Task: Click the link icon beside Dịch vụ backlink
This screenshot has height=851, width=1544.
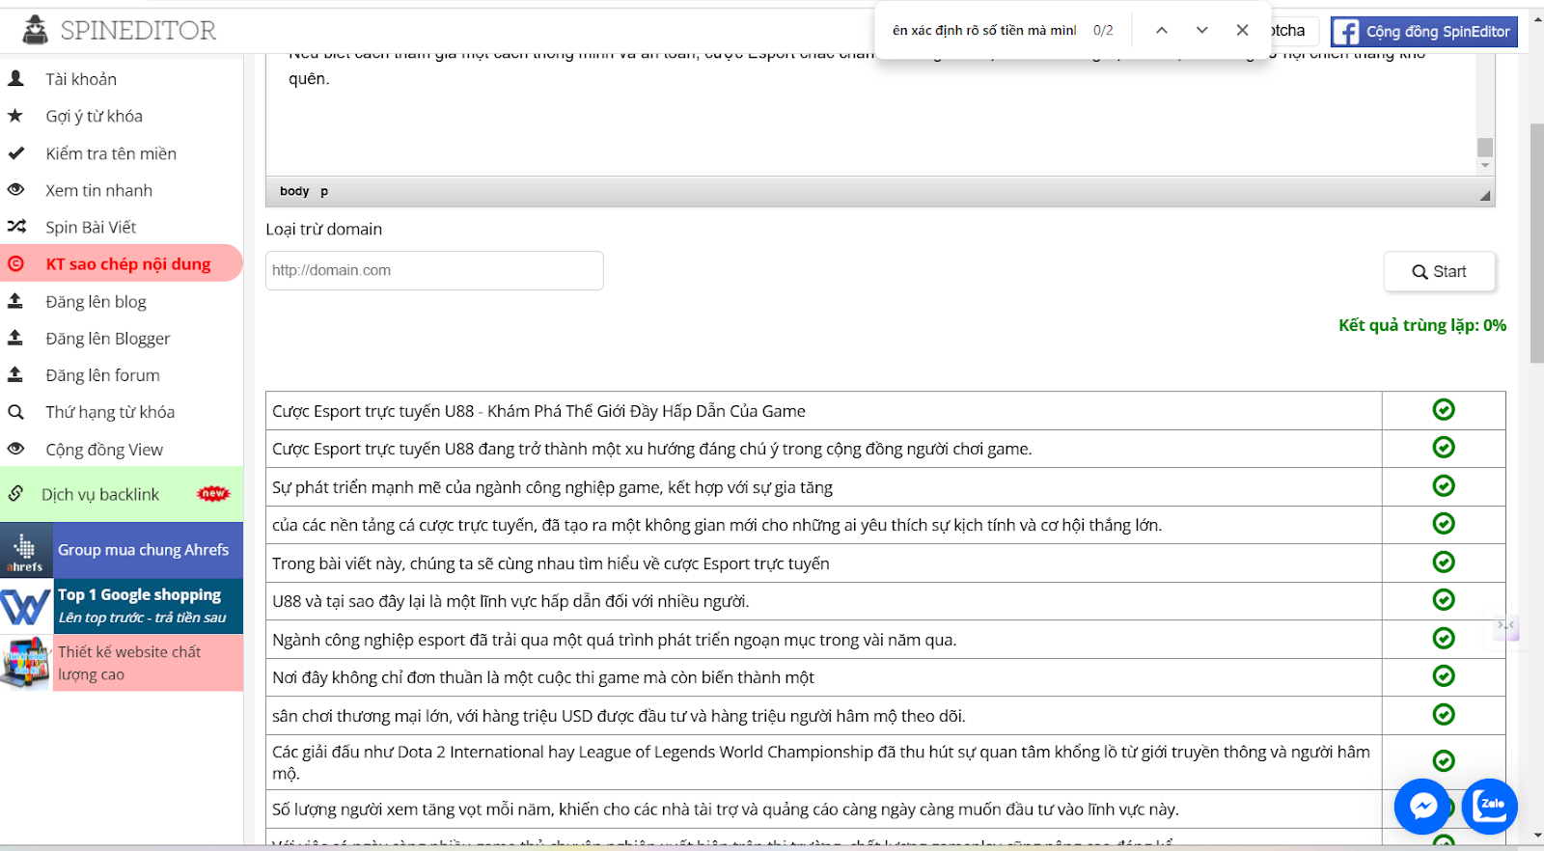Action: pyautogui.click(x=15, y=493)
